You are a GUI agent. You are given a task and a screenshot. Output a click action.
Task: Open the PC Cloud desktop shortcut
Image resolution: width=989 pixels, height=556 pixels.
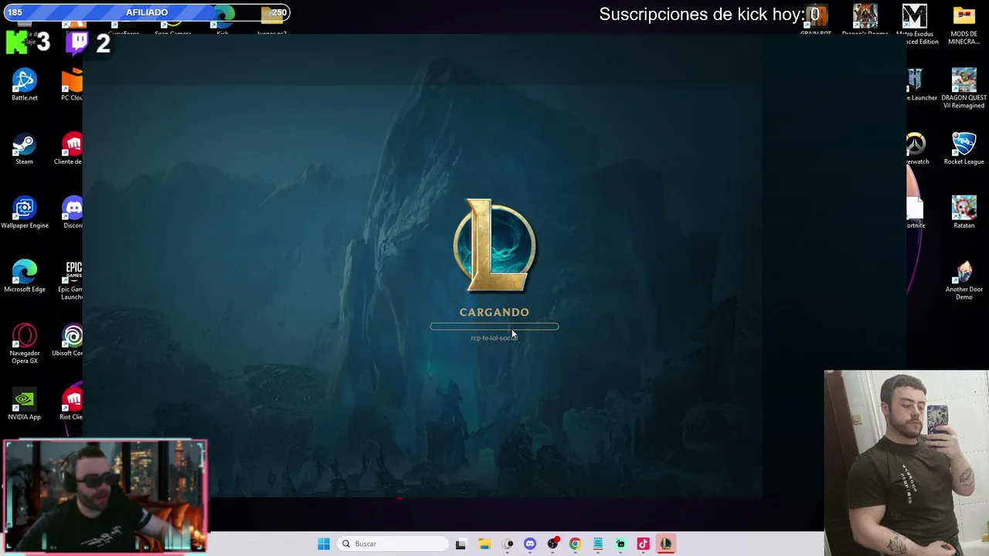tap(72, 85)
